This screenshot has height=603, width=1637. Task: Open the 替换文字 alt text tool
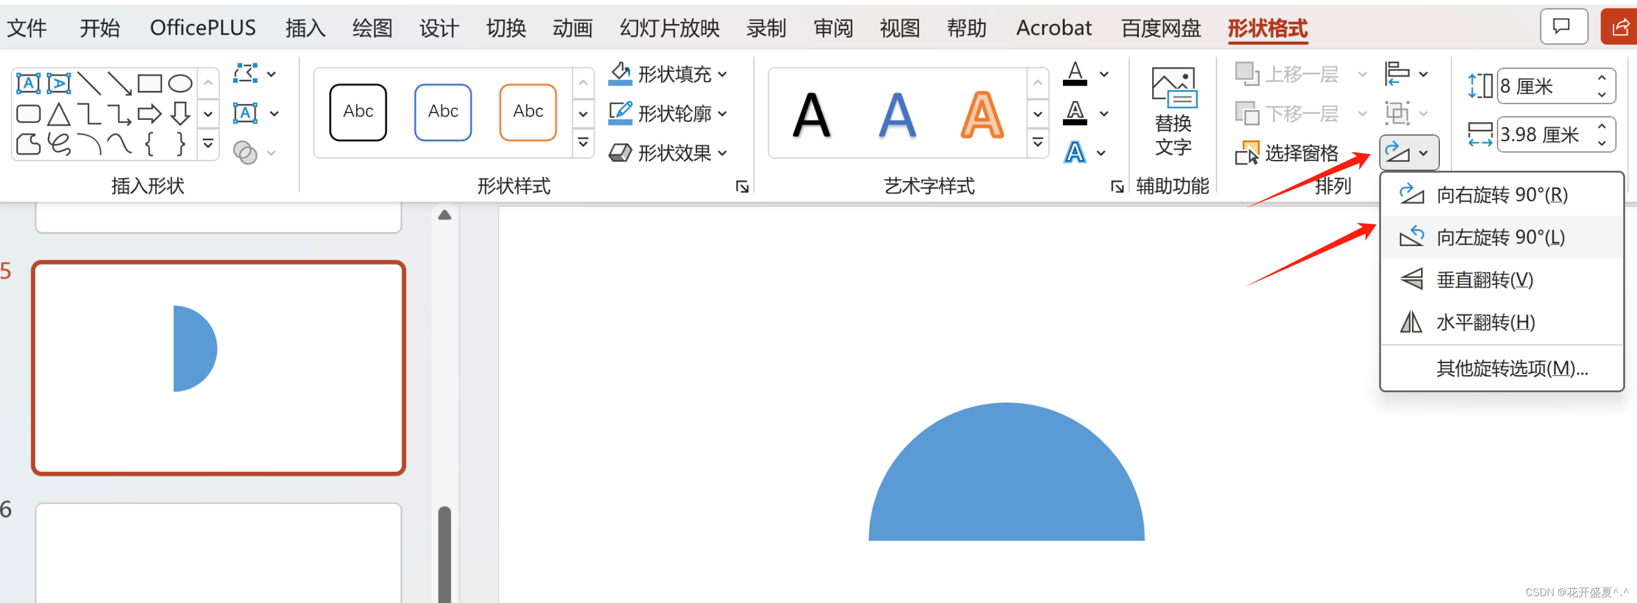pyautogui.click(x=1173, y=112)
